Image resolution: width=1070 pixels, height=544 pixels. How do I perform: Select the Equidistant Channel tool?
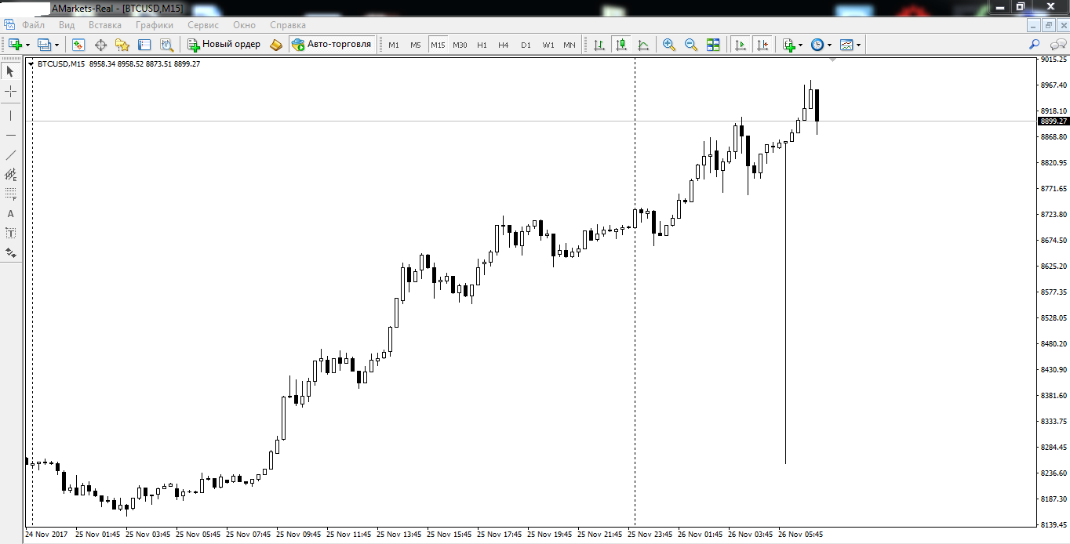pos(10,174)
